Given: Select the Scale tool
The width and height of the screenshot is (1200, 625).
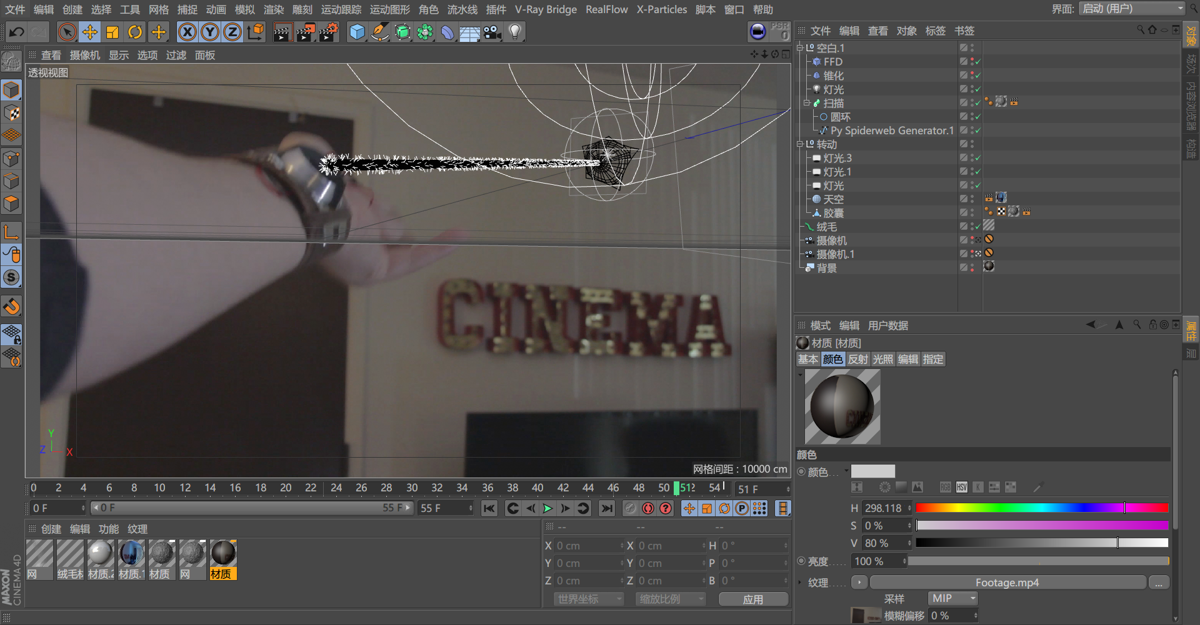Looking at the screenshot, I should point(112,32).
